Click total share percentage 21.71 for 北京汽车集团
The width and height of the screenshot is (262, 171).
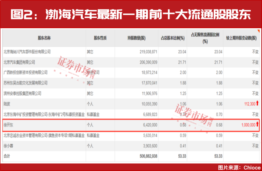[x=182, y=62]
